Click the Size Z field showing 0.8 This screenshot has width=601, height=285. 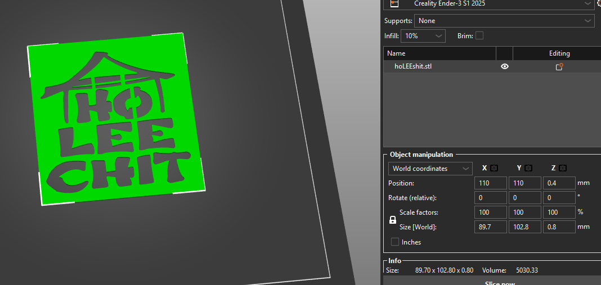(559, 227)
